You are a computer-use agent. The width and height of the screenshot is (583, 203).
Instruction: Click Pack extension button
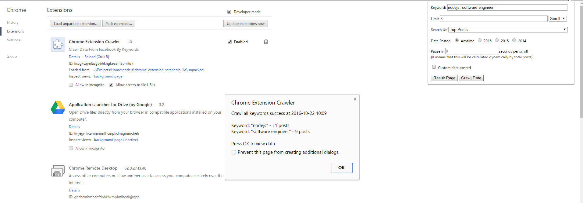[x=119, y=24]
